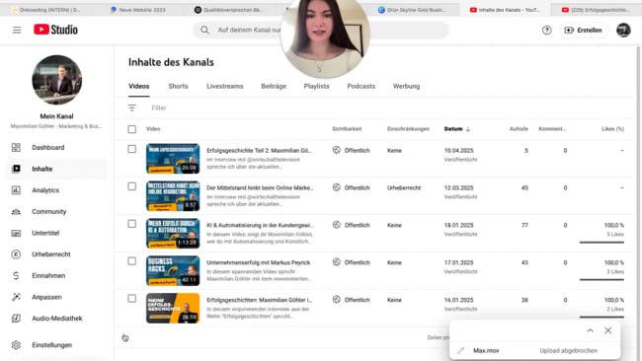Switch to Neue Website 2023 browser tab
This screenshot has height=361, width=642.
click(138, 10)
